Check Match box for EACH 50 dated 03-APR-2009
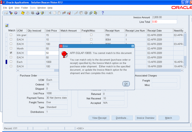Screen dimensions: 192x132 click(11, 57)
